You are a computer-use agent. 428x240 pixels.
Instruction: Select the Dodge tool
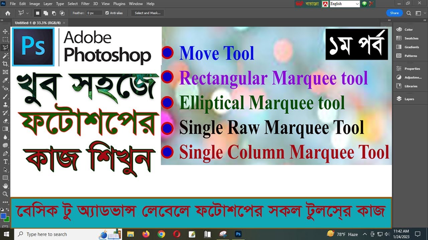pos(5,145)
